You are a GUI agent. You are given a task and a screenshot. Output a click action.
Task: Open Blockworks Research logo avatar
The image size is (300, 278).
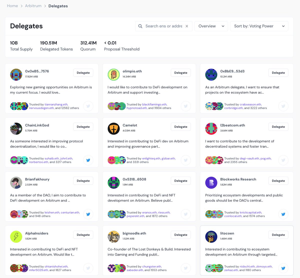pyautogui.click(x=211, y=183)
